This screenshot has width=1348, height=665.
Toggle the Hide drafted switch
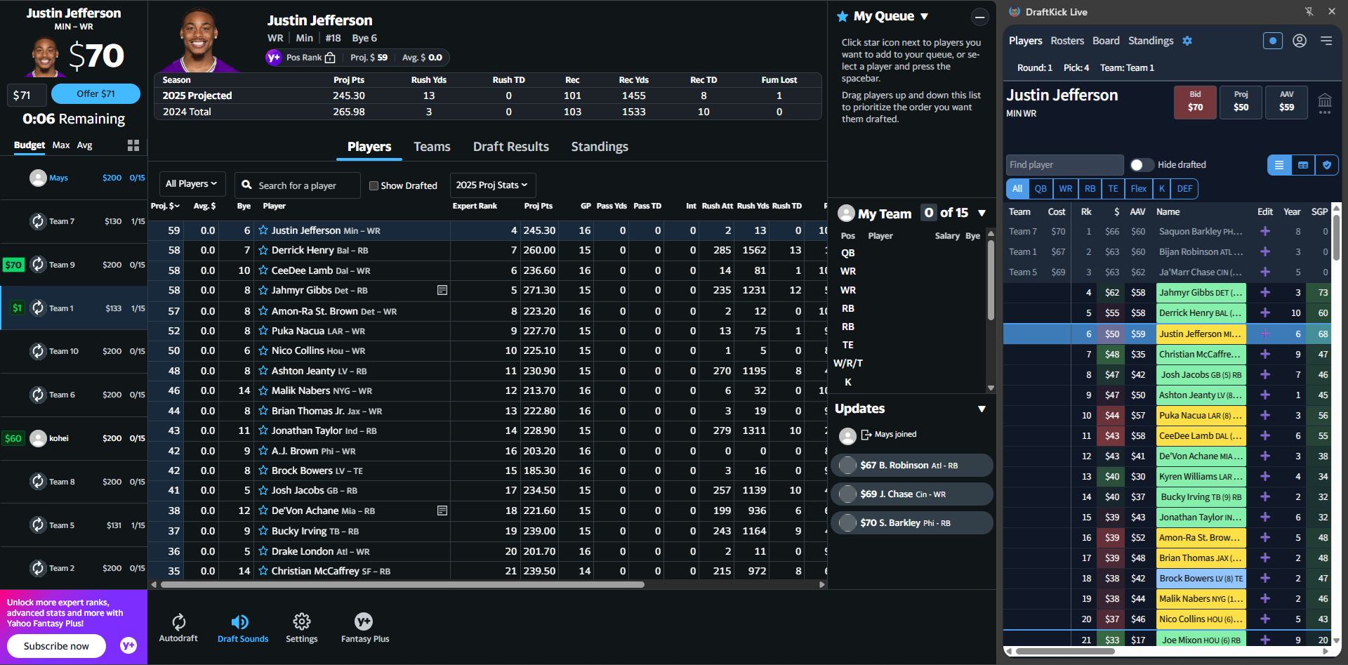[x=1142, y=165]
